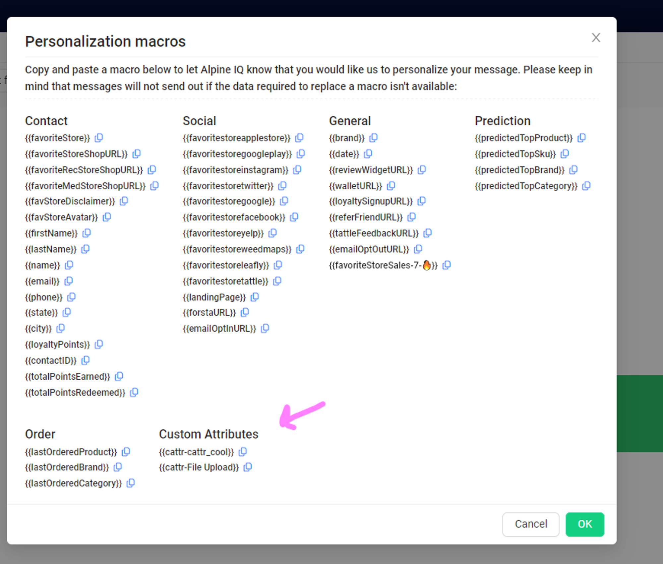Copy the {{emailOptOutURL}} macro icon
663x564 pixels.
(418, 249)
